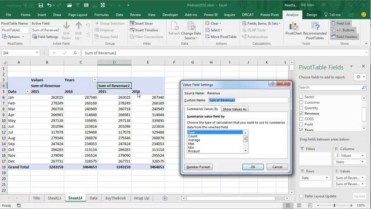Click the Drill Up arrow icon
Viewport: 371px width, 209px height.
(79, 26)
